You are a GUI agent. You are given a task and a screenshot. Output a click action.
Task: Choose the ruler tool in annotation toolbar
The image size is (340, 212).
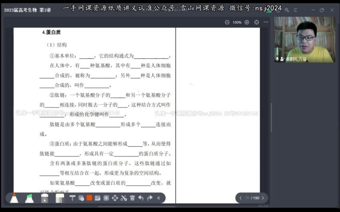[60, 198]
